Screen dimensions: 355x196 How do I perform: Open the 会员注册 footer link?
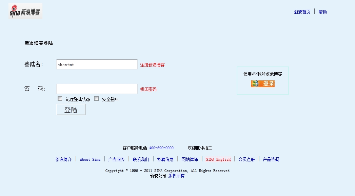coord(246,160)
